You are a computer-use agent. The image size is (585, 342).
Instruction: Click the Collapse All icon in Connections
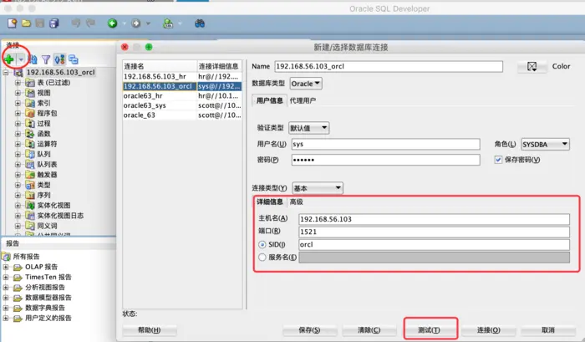click(74, 59)
